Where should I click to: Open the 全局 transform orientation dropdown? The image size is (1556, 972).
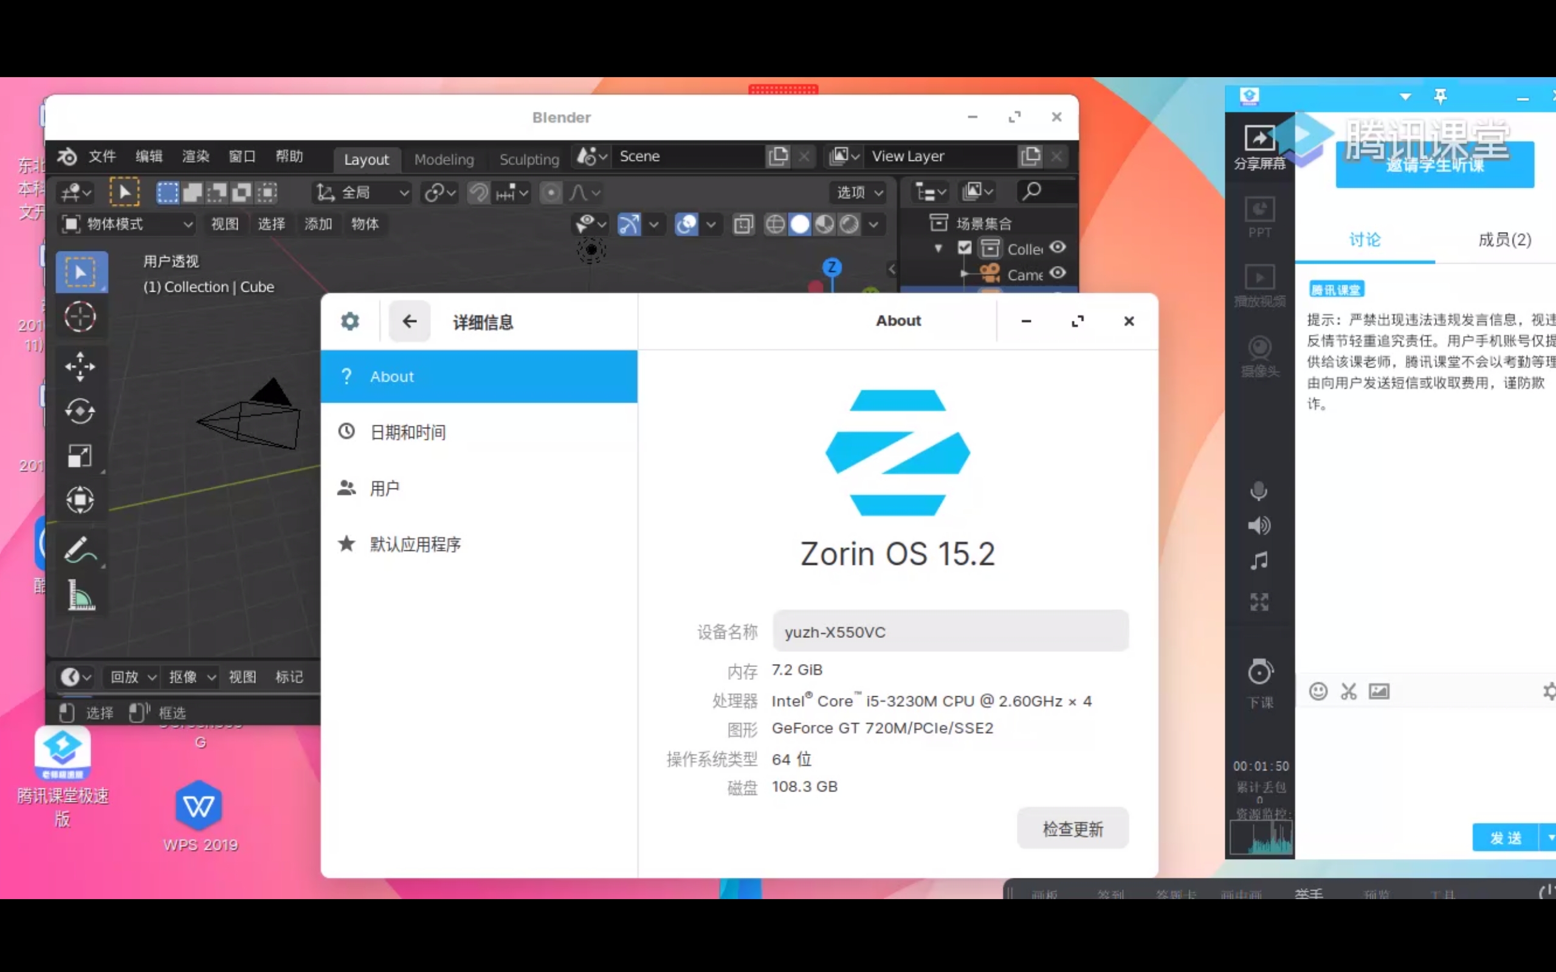[x=363, y=192]
